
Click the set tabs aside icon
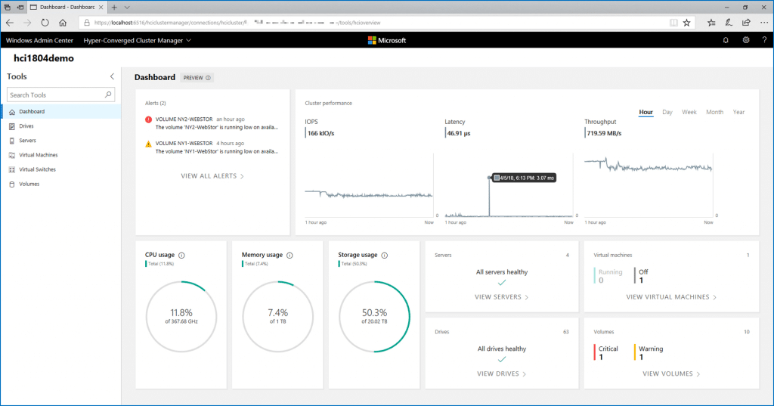(20, 8)
